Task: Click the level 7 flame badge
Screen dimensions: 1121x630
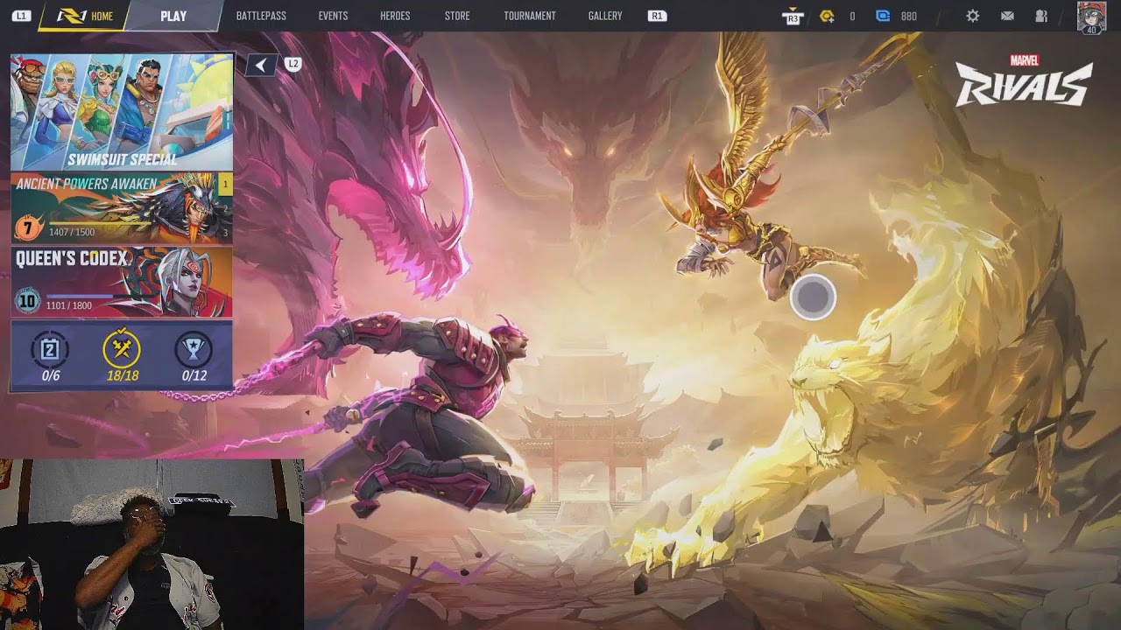Action: 28,228
